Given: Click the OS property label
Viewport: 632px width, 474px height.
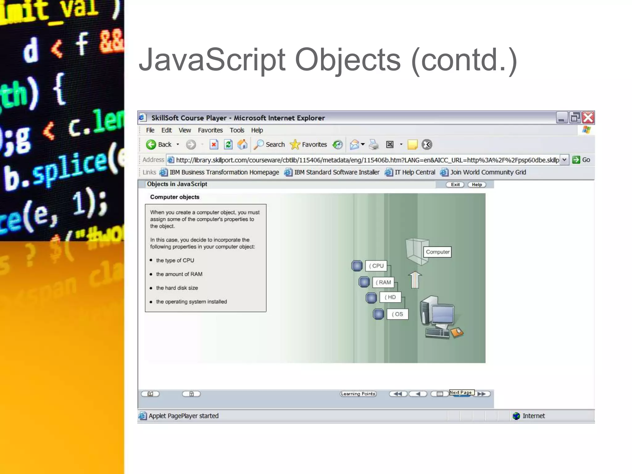Looking at the screenshot, I should 397,314.
